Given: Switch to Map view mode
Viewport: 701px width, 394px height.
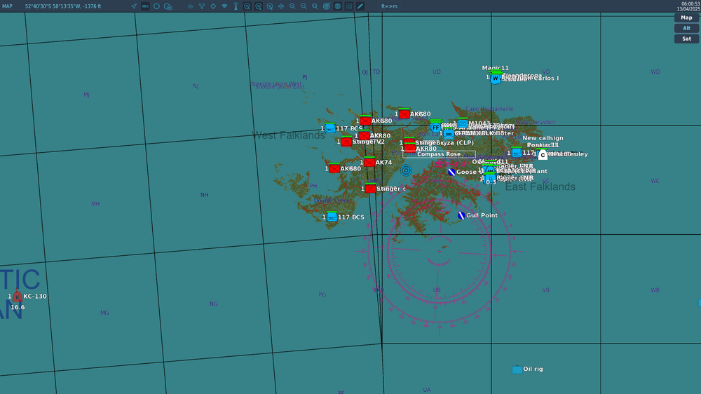Looking at the screenshot, I should (x=686, y=18).
